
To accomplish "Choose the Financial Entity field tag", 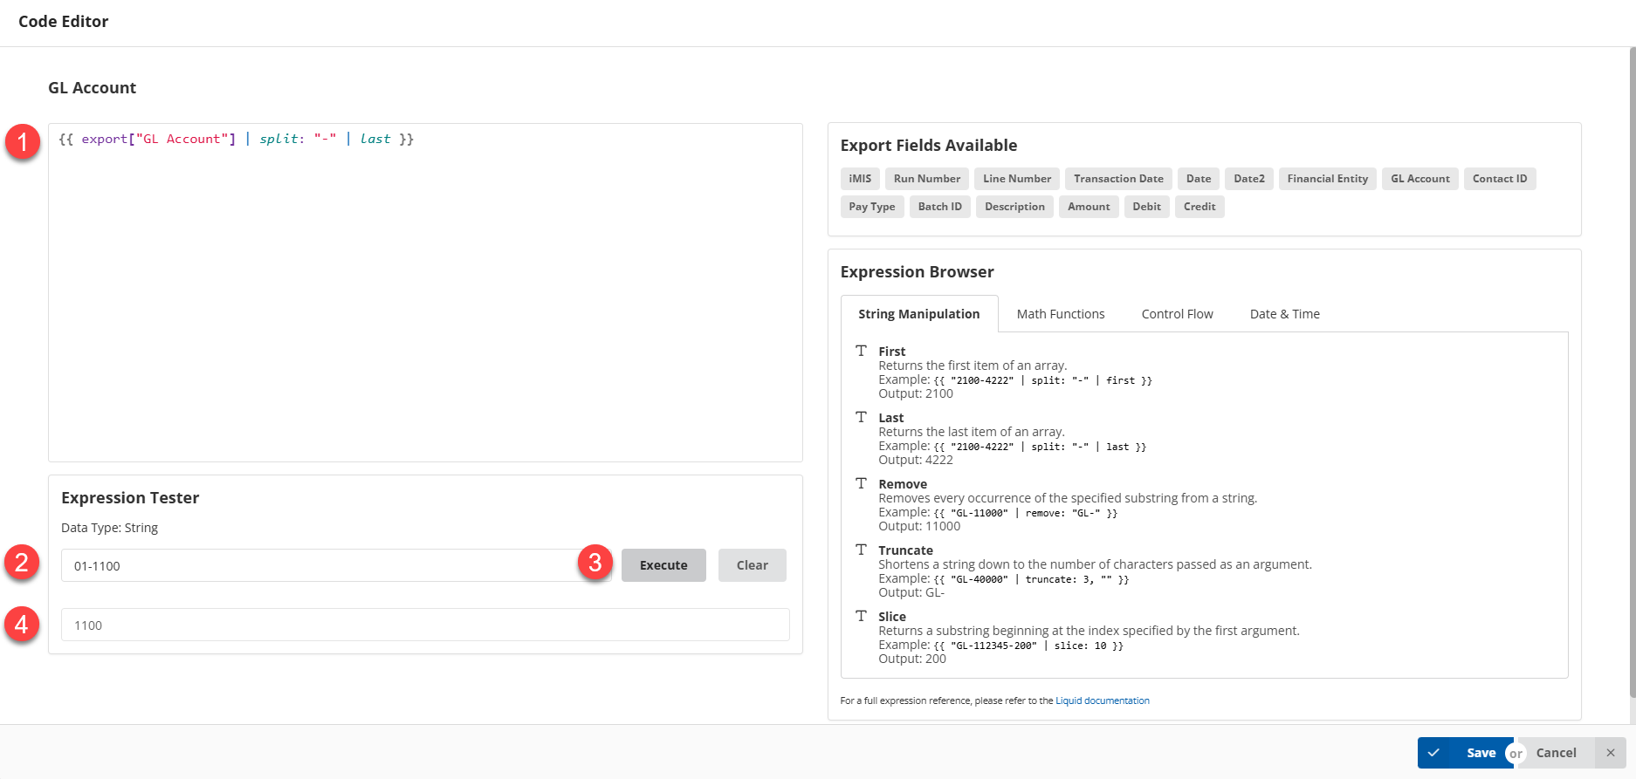I will click(1327, 179).
